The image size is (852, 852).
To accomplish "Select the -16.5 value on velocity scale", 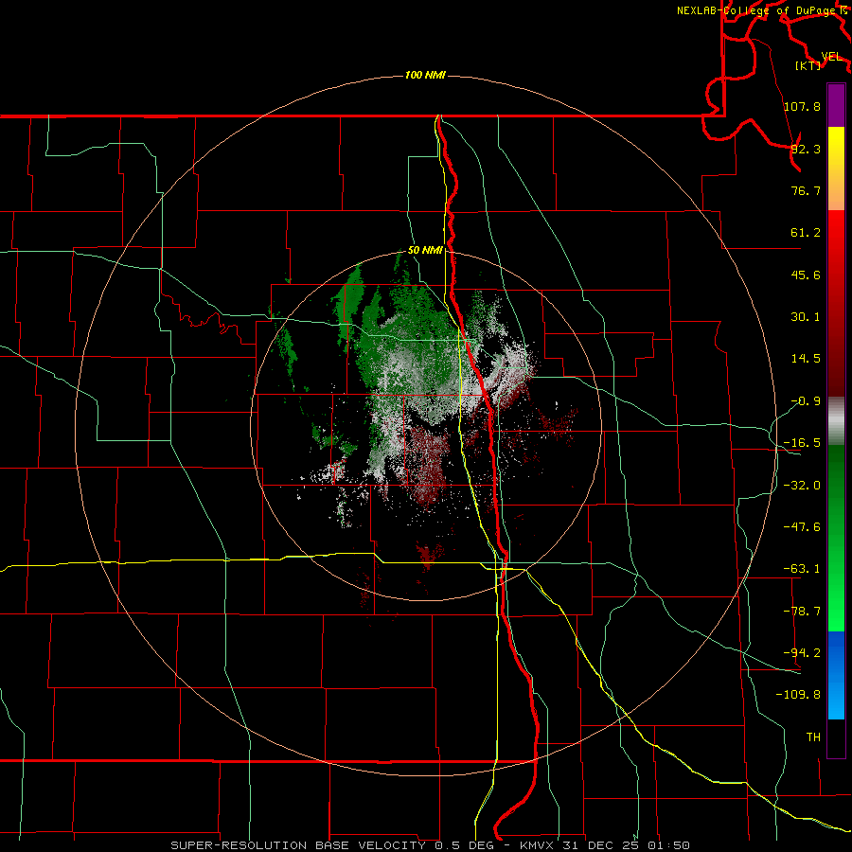I will pyautogui.click(x=802, y=443).
